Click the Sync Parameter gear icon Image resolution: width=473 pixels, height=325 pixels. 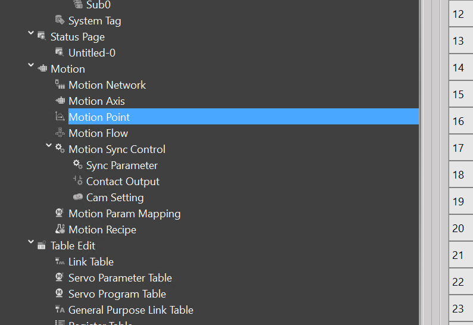point(77,165)
